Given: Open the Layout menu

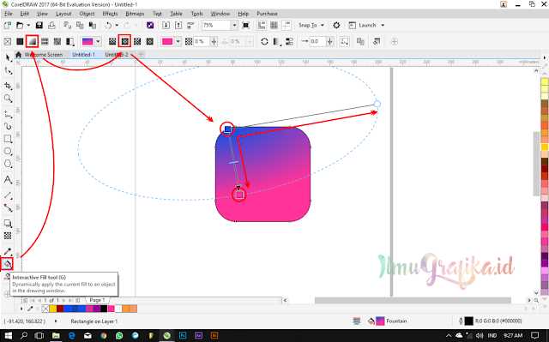Looking at the screenshot, I should (63, 14).
